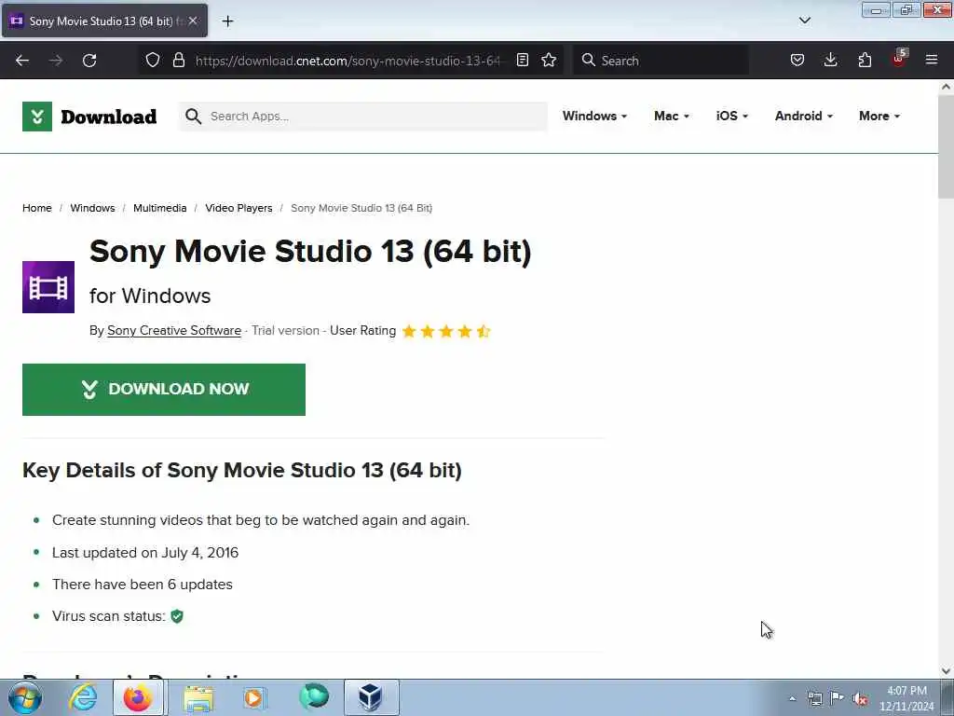
Task: Open the Multimedia breadcrumb link
Action: [x=160, y=208]
